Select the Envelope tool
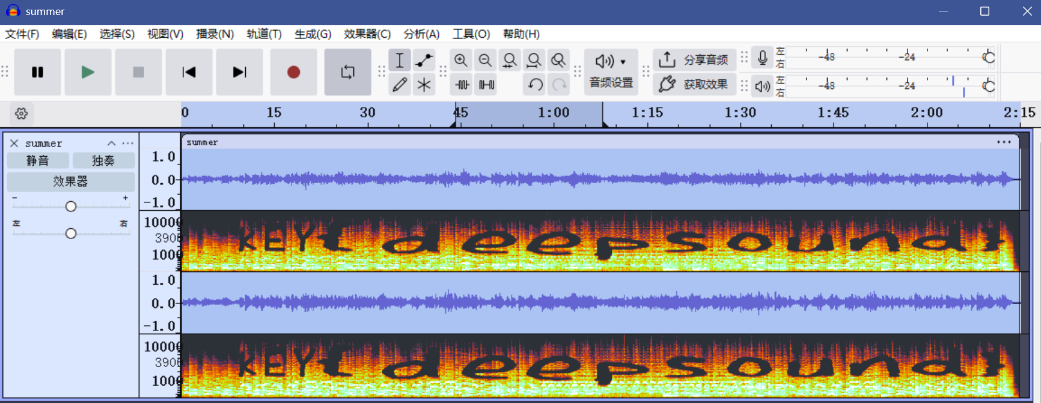1041x403 pixels. [x=424, y=60]
